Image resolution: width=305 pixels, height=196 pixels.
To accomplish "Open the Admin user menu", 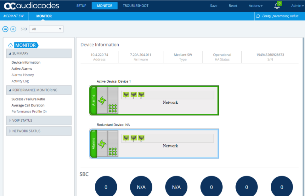I will pos(297,6).
